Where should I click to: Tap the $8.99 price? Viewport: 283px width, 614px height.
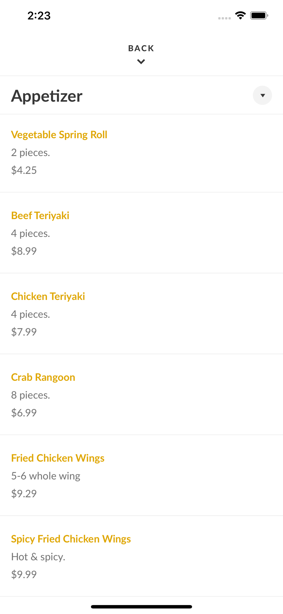pos(24,251)
